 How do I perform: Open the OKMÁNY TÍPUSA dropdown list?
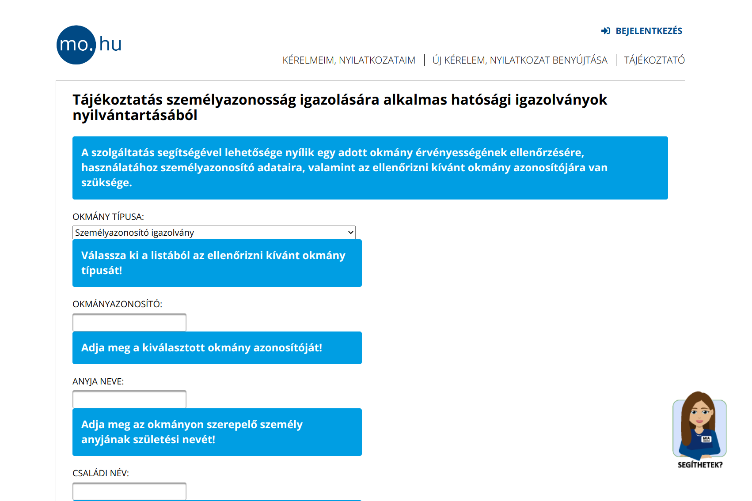pos(213,232)
